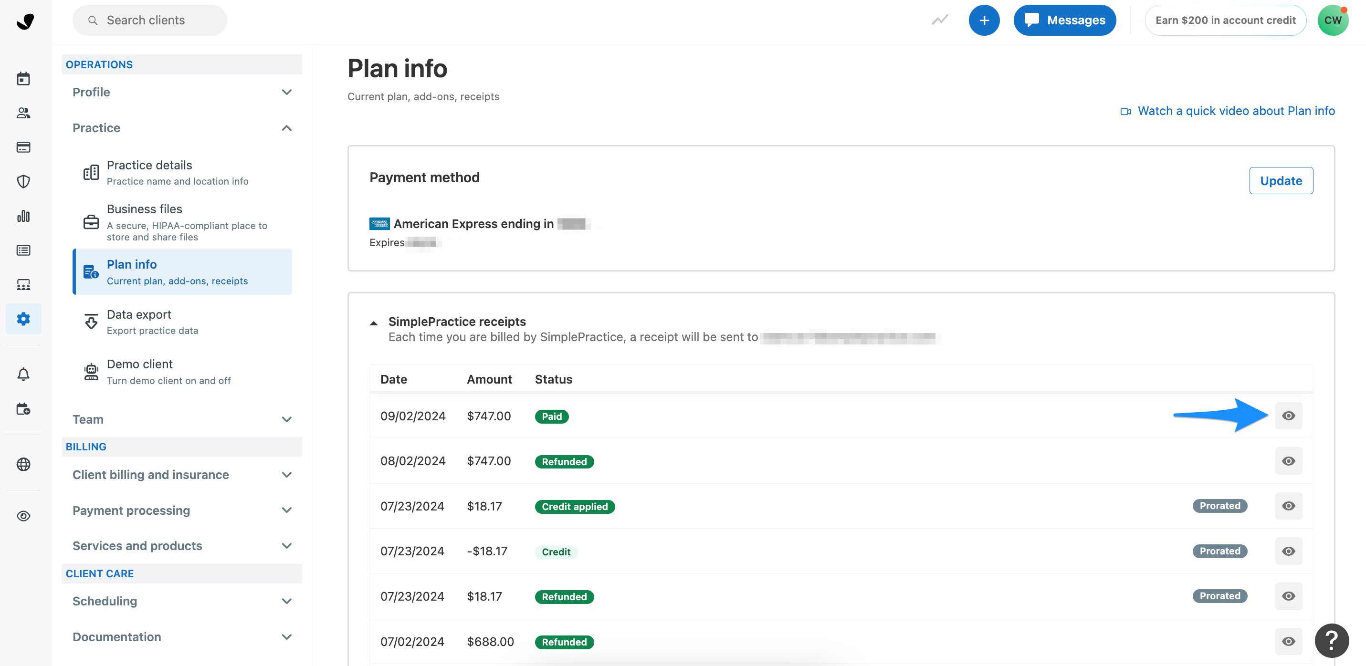Expand the Documentation section
The width and height of the screenshot is (1366, 666).
pyautogui.click(x=182, y=637)
